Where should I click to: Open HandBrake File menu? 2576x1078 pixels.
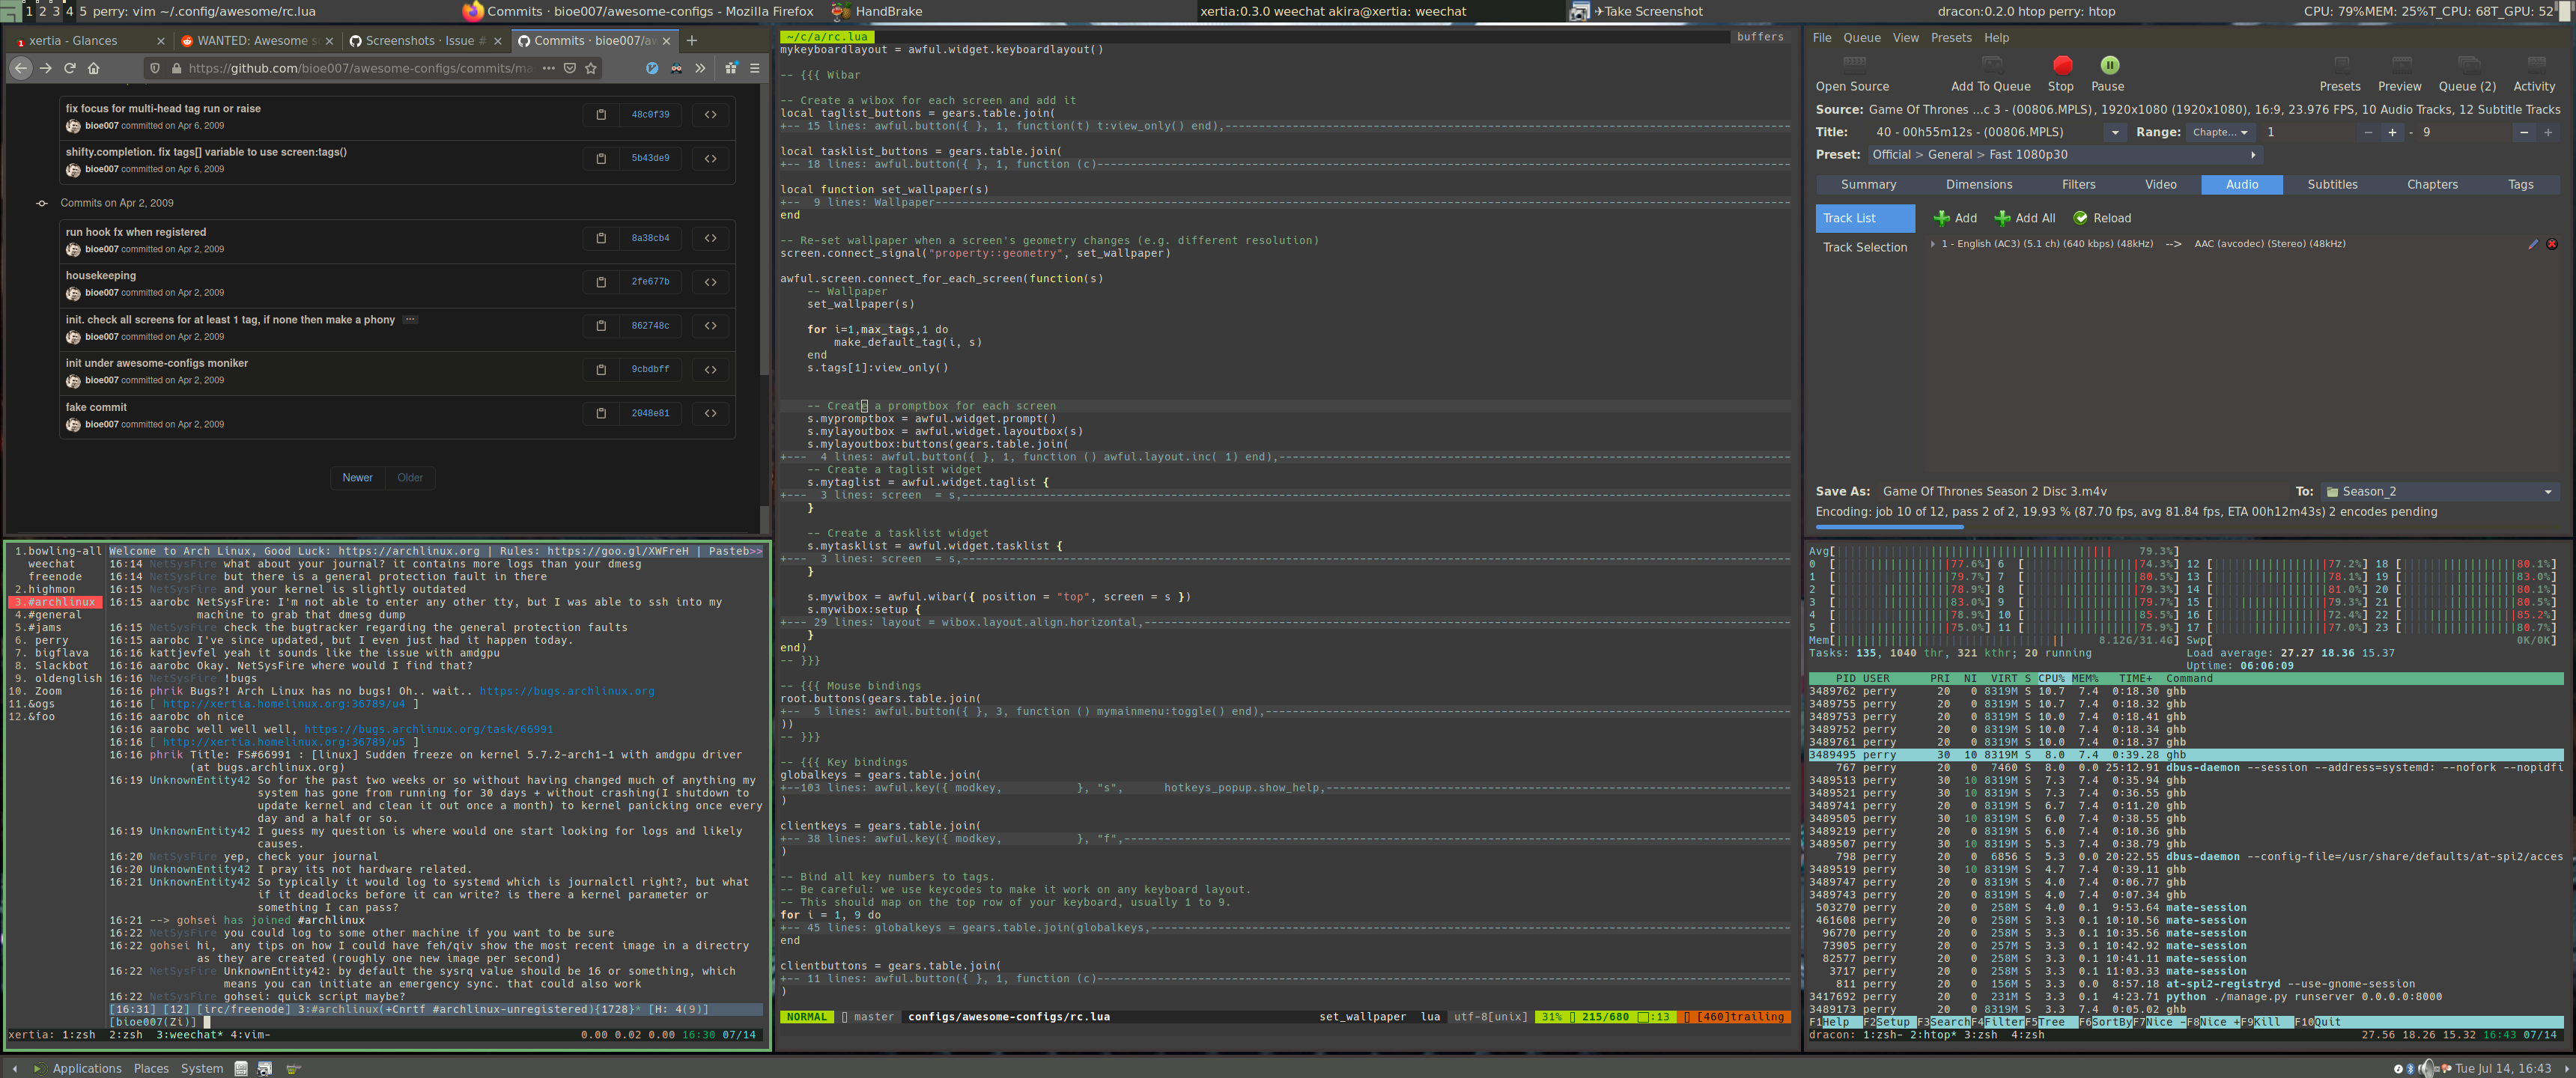[1822, 38]
